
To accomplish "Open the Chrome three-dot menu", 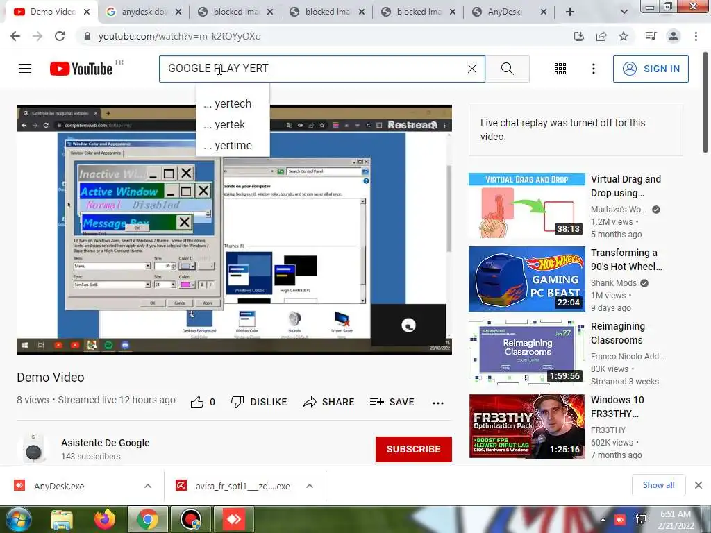I will pos(696,36).
